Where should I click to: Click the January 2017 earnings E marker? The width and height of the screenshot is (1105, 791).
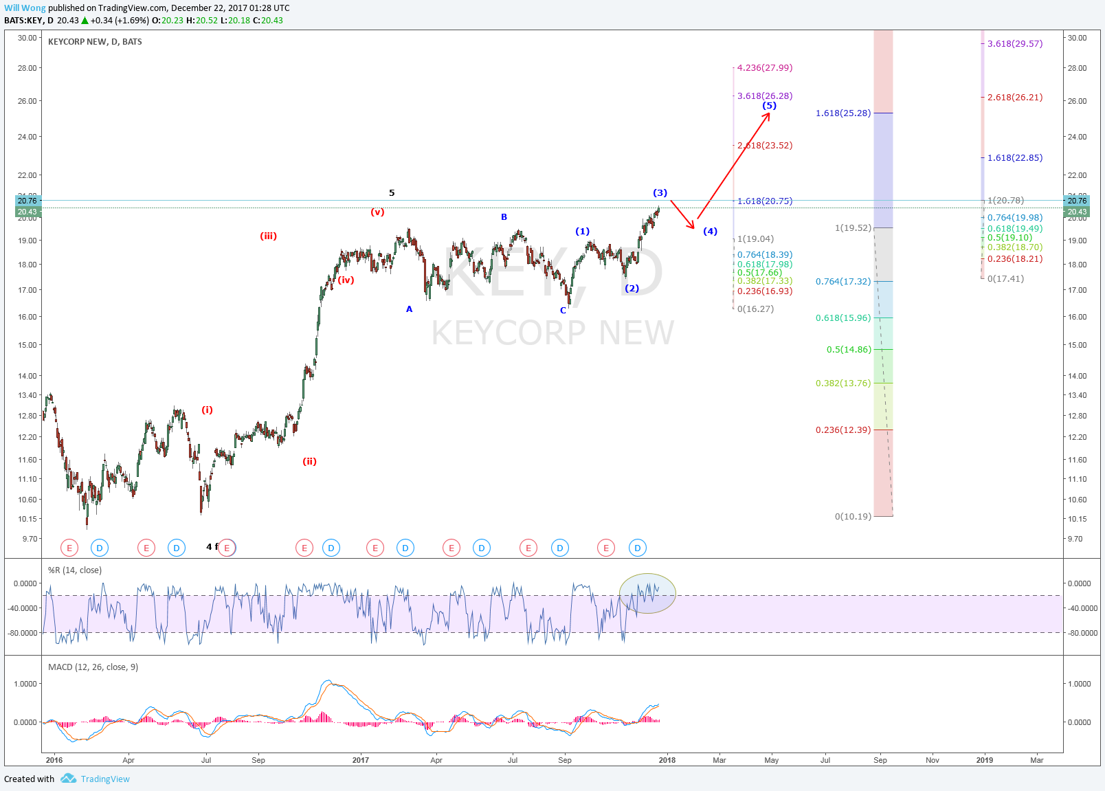(x=375, y=548)
